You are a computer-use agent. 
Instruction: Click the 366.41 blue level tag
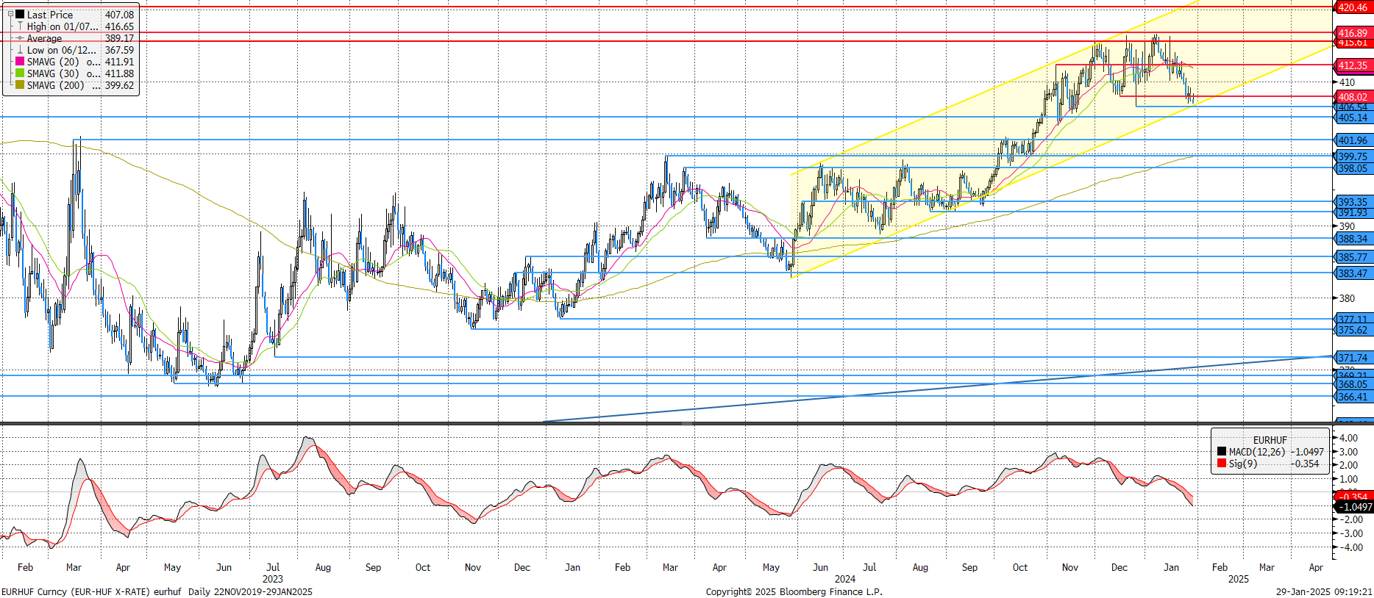coord(1353,397)
